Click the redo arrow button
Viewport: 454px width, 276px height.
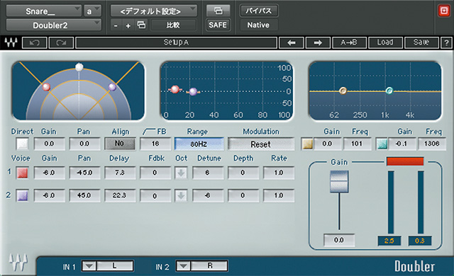point(61,42)
